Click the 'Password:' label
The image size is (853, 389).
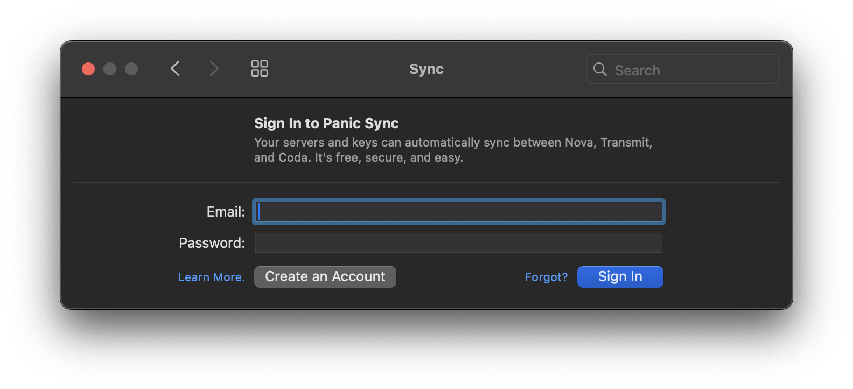pyautogui.click(x=212, y=243)
